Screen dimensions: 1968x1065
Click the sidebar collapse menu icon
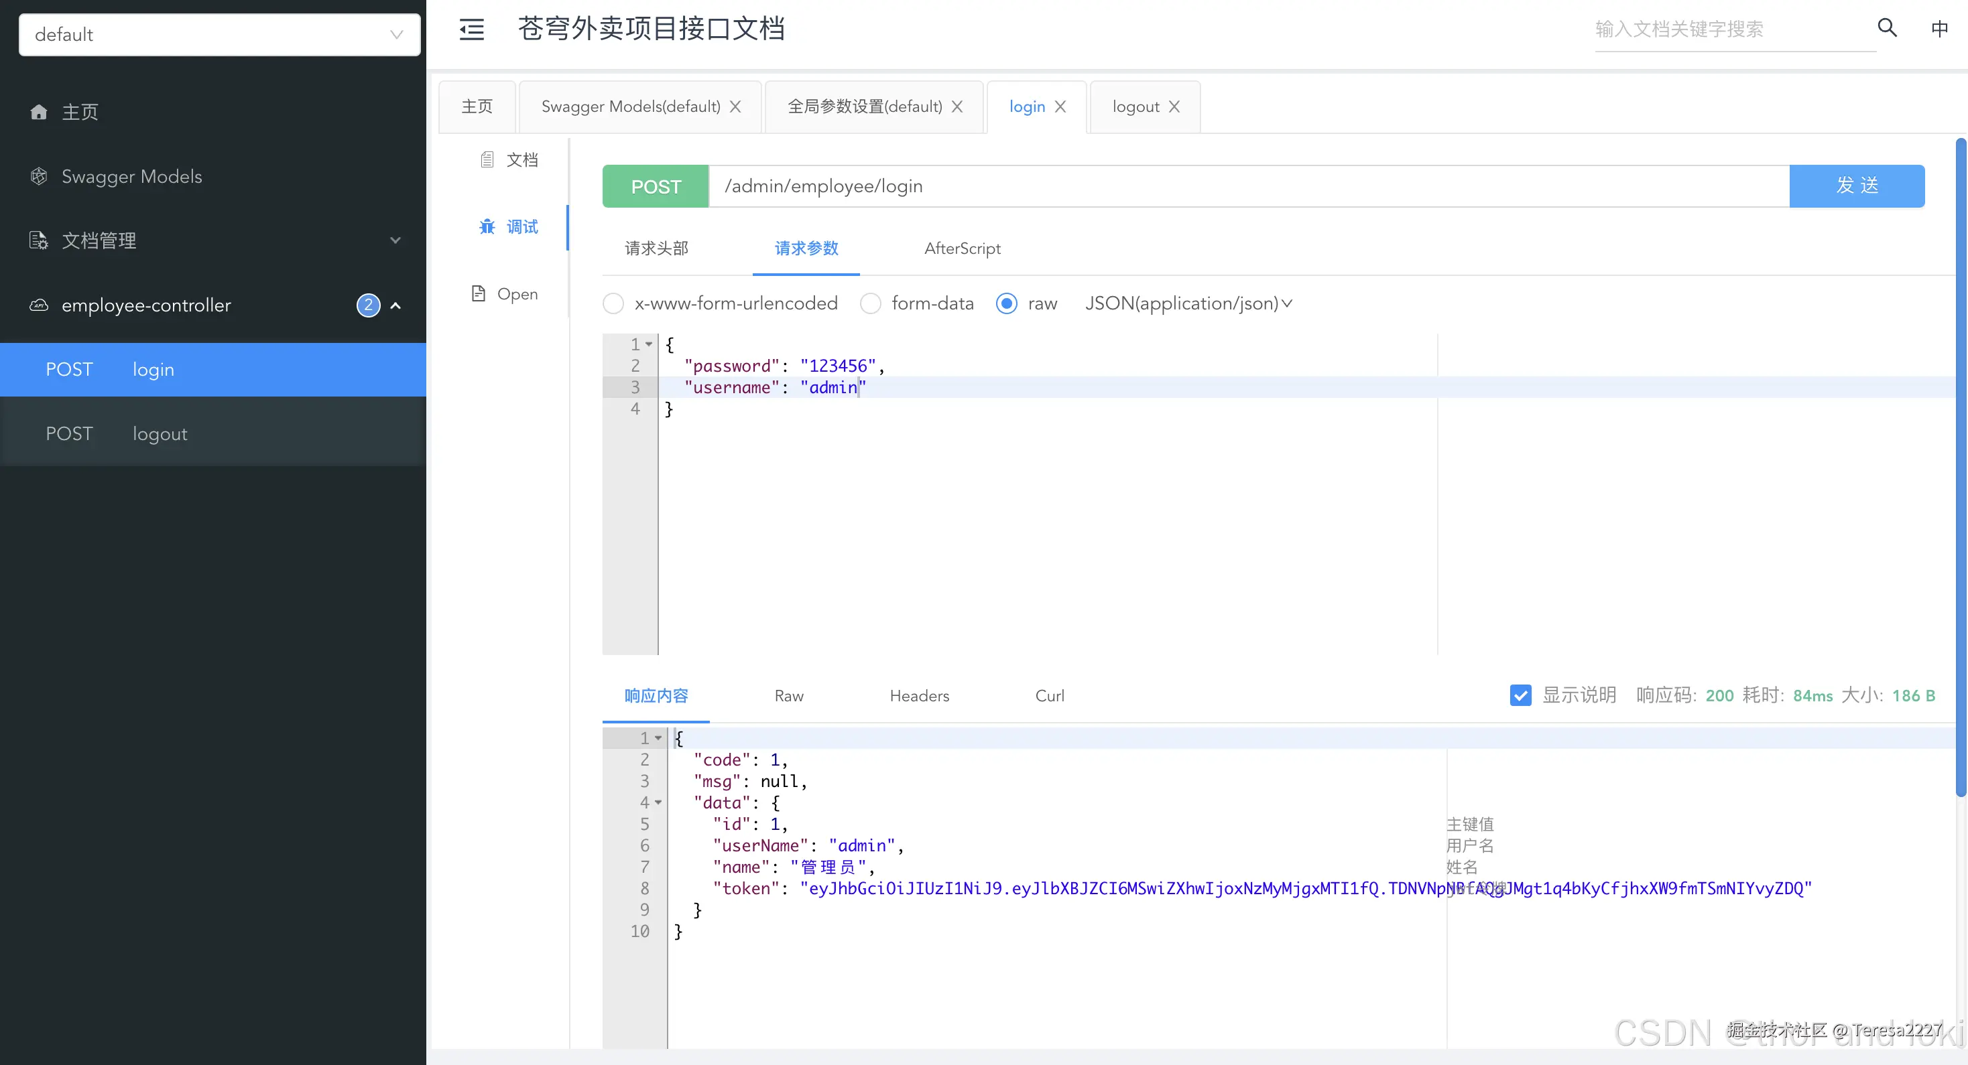click(471, 29)
